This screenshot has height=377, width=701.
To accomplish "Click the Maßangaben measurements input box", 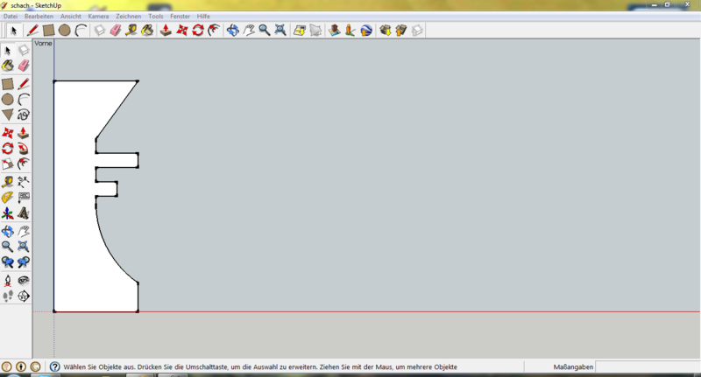I will [647, 367].
